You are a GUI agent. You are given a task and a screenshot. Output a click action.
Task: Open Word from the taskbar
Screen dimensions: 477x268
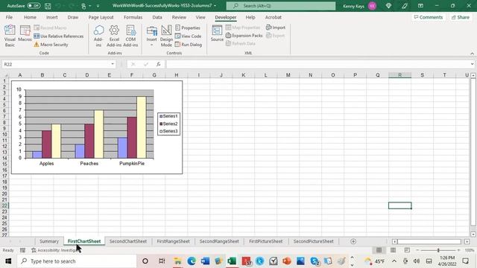tap(205, 261)
